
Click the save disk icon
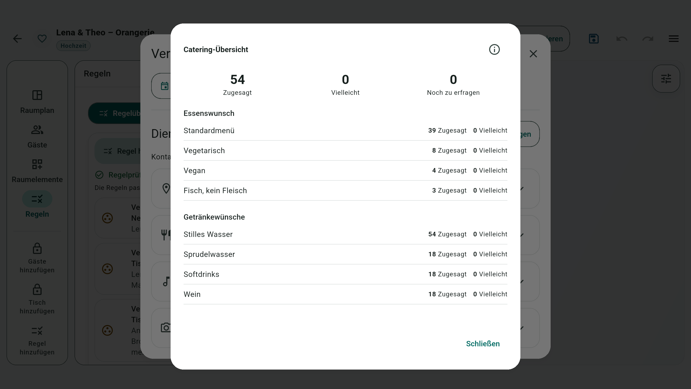[594, 39]
